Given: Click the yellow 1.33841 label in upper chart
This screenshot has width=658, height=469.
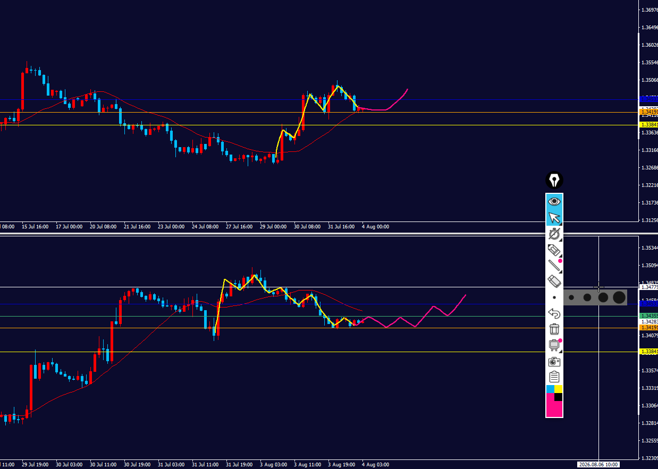Looking at the screenshot, I should tap(649, 125).
